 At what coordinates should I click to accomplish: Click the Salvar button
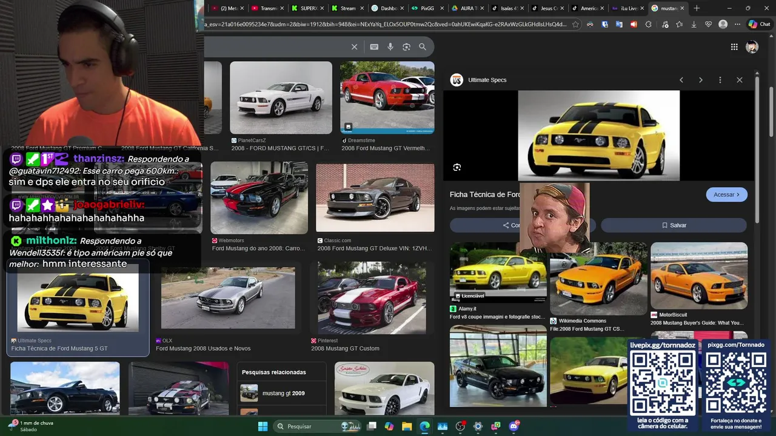click(x=674, y=225)
